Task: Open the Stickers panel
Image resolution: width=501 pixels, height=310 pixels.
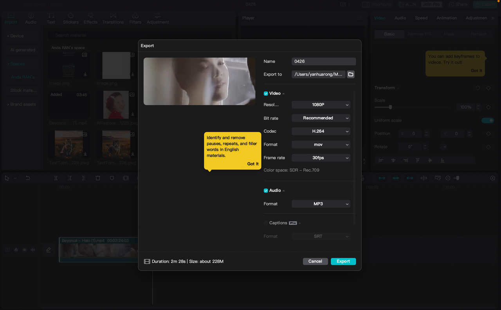Action: pyautogui.click(x=70, y=18)
